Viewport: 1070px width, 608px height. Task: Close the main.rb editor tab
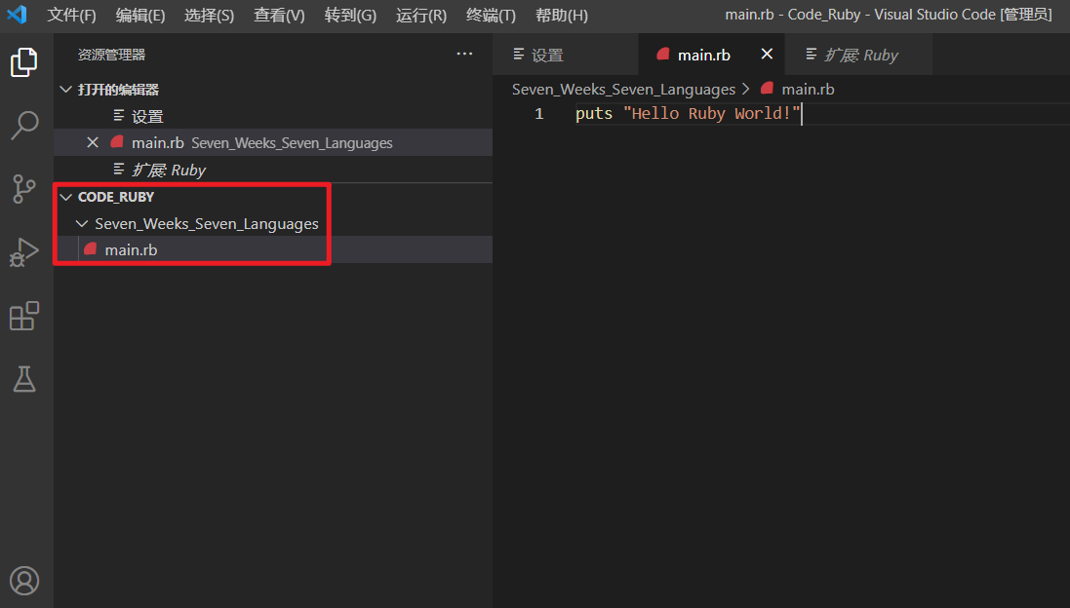pos(767,54)
